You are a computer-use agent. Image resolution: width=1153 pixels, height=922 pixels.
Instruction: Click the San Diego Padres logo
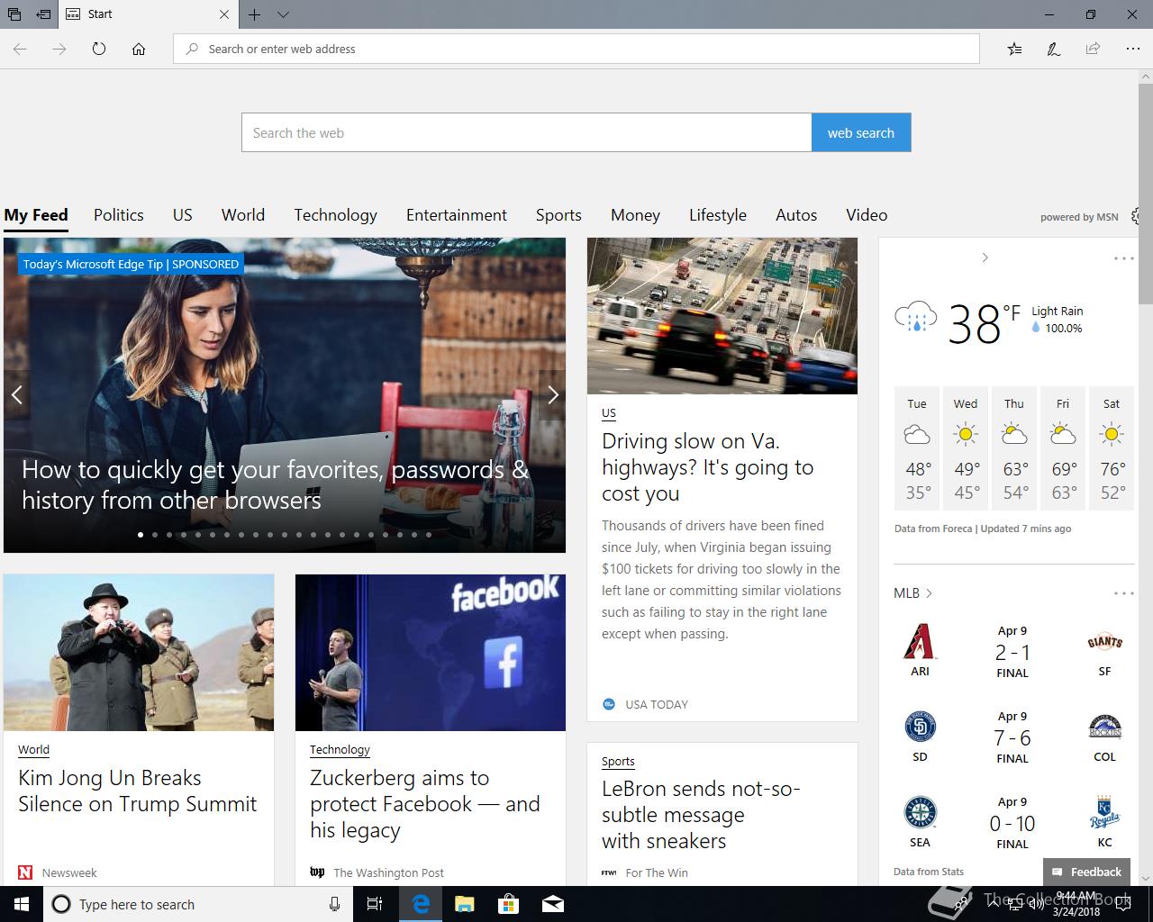click(x=920, y=728)
